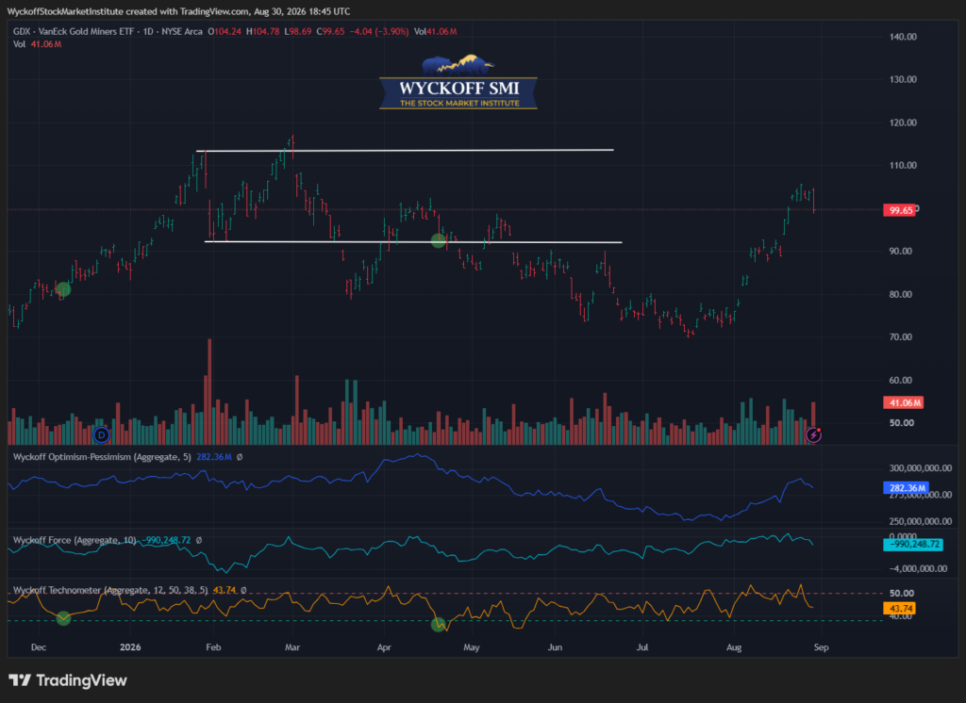Viewport: 966px width, 703px height.
Task: Click the 'Mar' time axis label
Action: tap(292, 647)
